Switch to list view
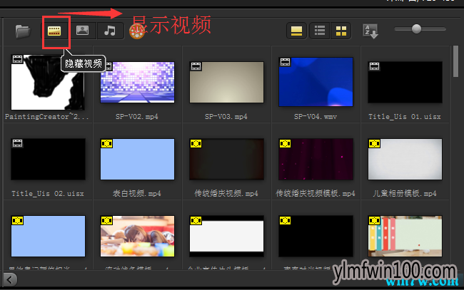464x290 pixels. [320, 31]
